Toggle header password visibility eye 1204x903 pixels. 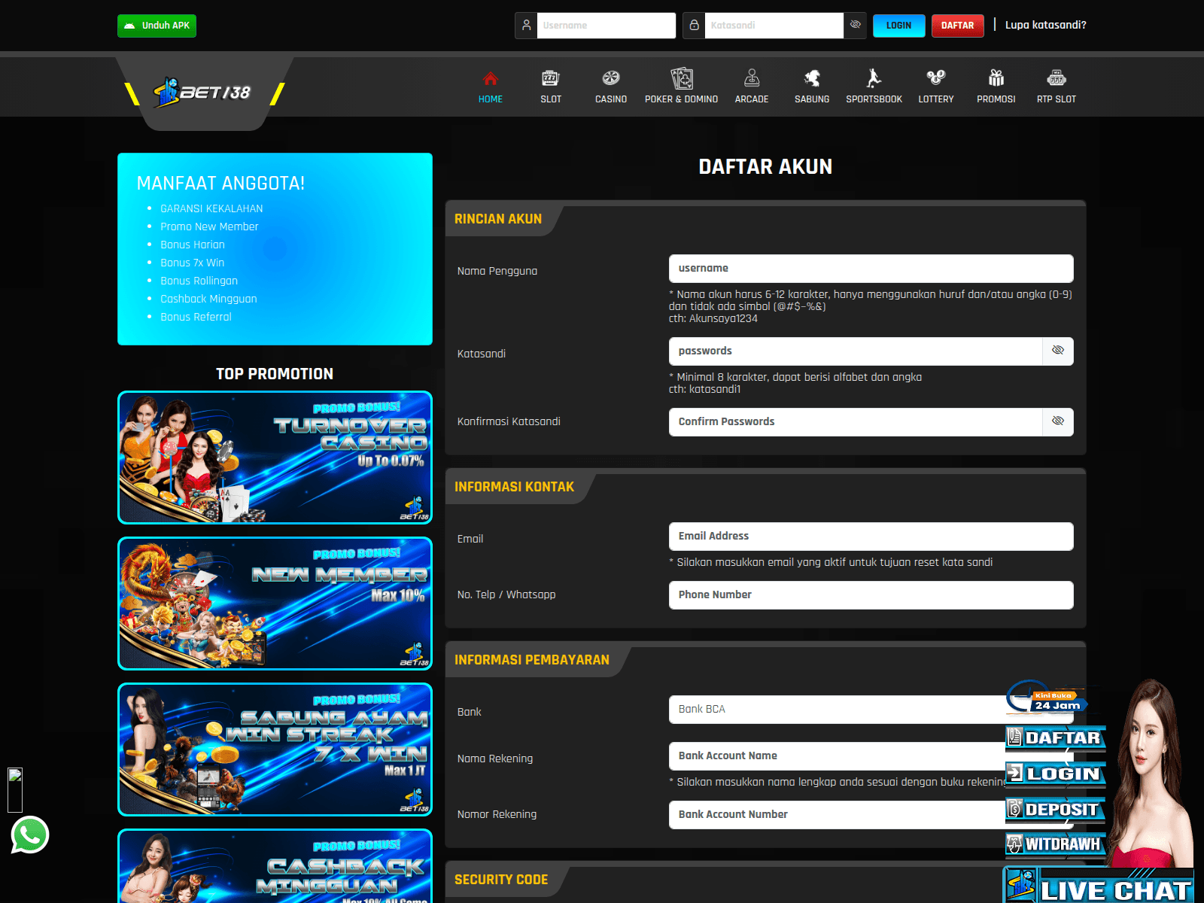point(855,26)
